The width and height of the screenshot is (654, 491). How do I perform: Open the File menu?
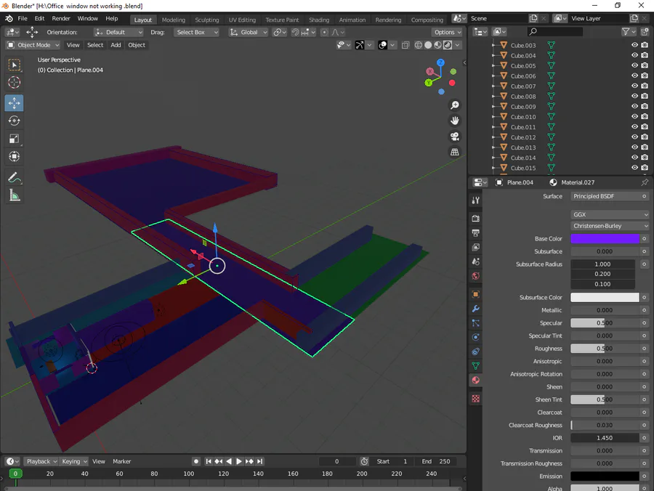click(x=23, y=18)
